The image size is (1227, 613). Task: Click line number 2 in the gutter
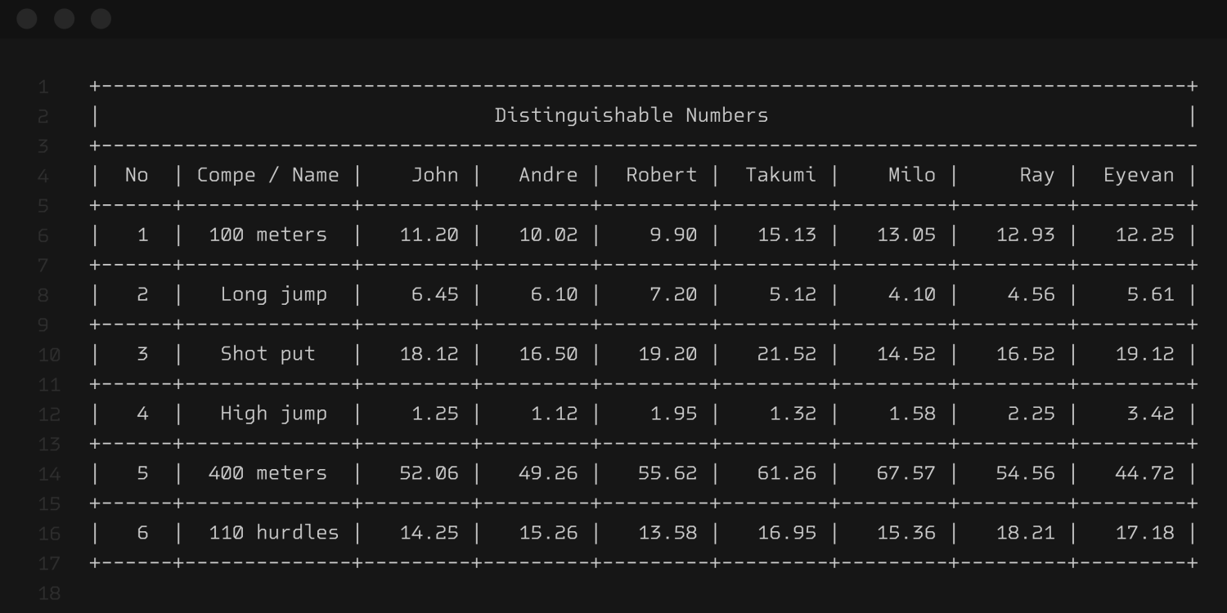43,116
